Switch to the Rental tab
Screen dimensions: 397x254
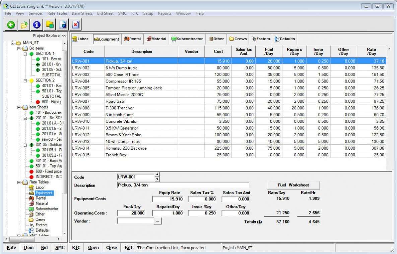(132, 39)
